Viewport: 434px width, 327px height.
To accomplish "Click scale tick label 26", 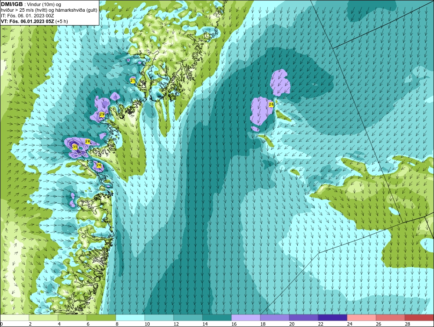I will tap(378, 324).
